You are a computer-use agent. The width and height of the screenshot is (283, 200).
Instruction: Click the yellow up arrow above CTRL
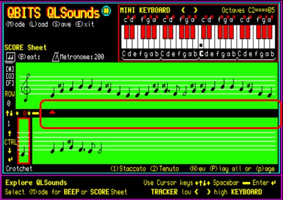pyautogui.click(x=10, y=133)
